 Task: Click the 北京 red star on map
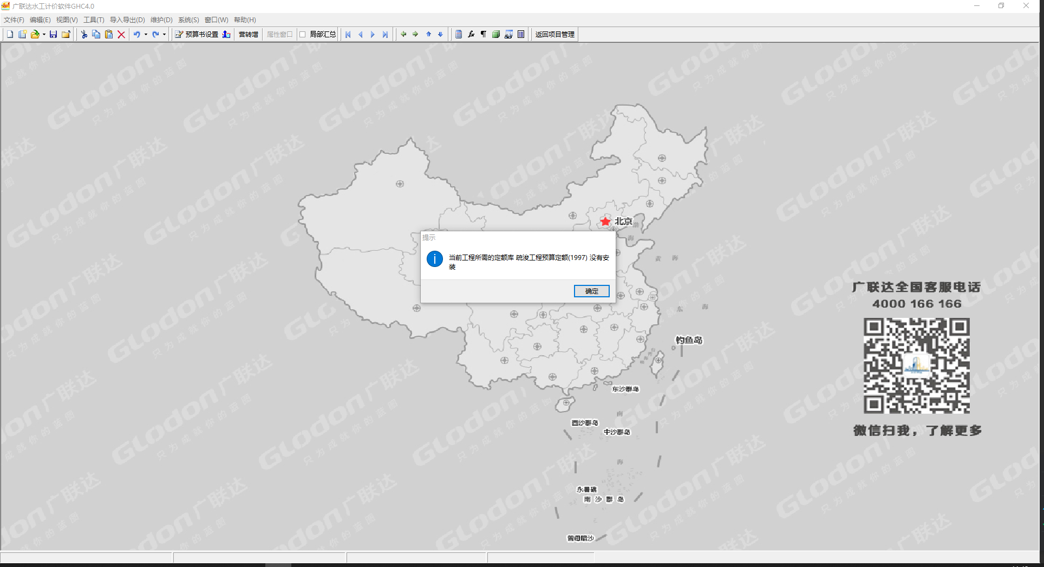click(605, 221)
